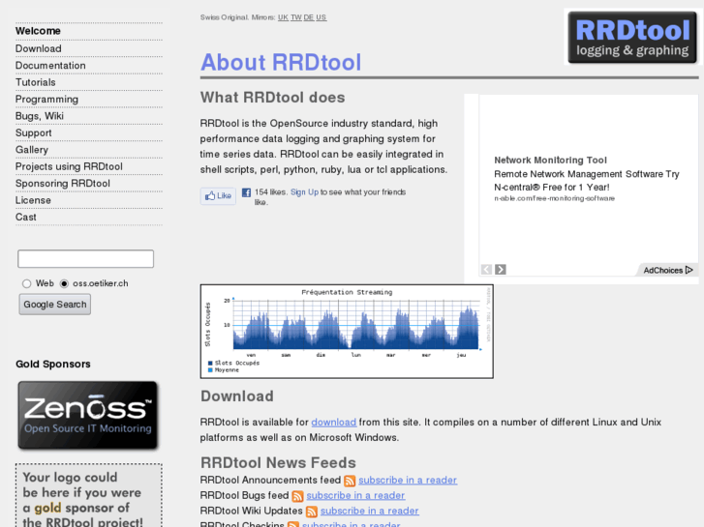704x527 pixels.
Task: Select the oss.oetiker.ch radio button
Action: pyautogui.click(x=64, y=283)
